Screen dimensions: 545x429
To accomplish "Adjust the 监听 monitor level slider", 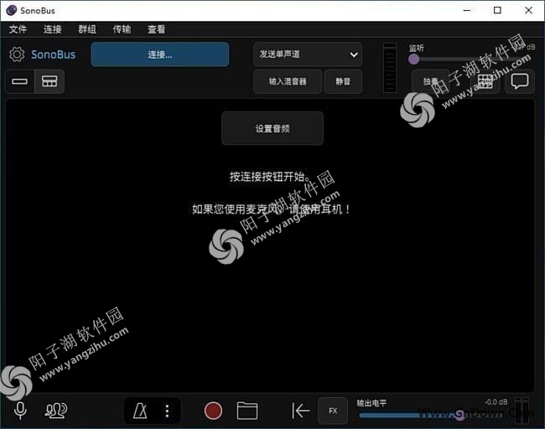I will pyautogui.click(x=471, y=59).
